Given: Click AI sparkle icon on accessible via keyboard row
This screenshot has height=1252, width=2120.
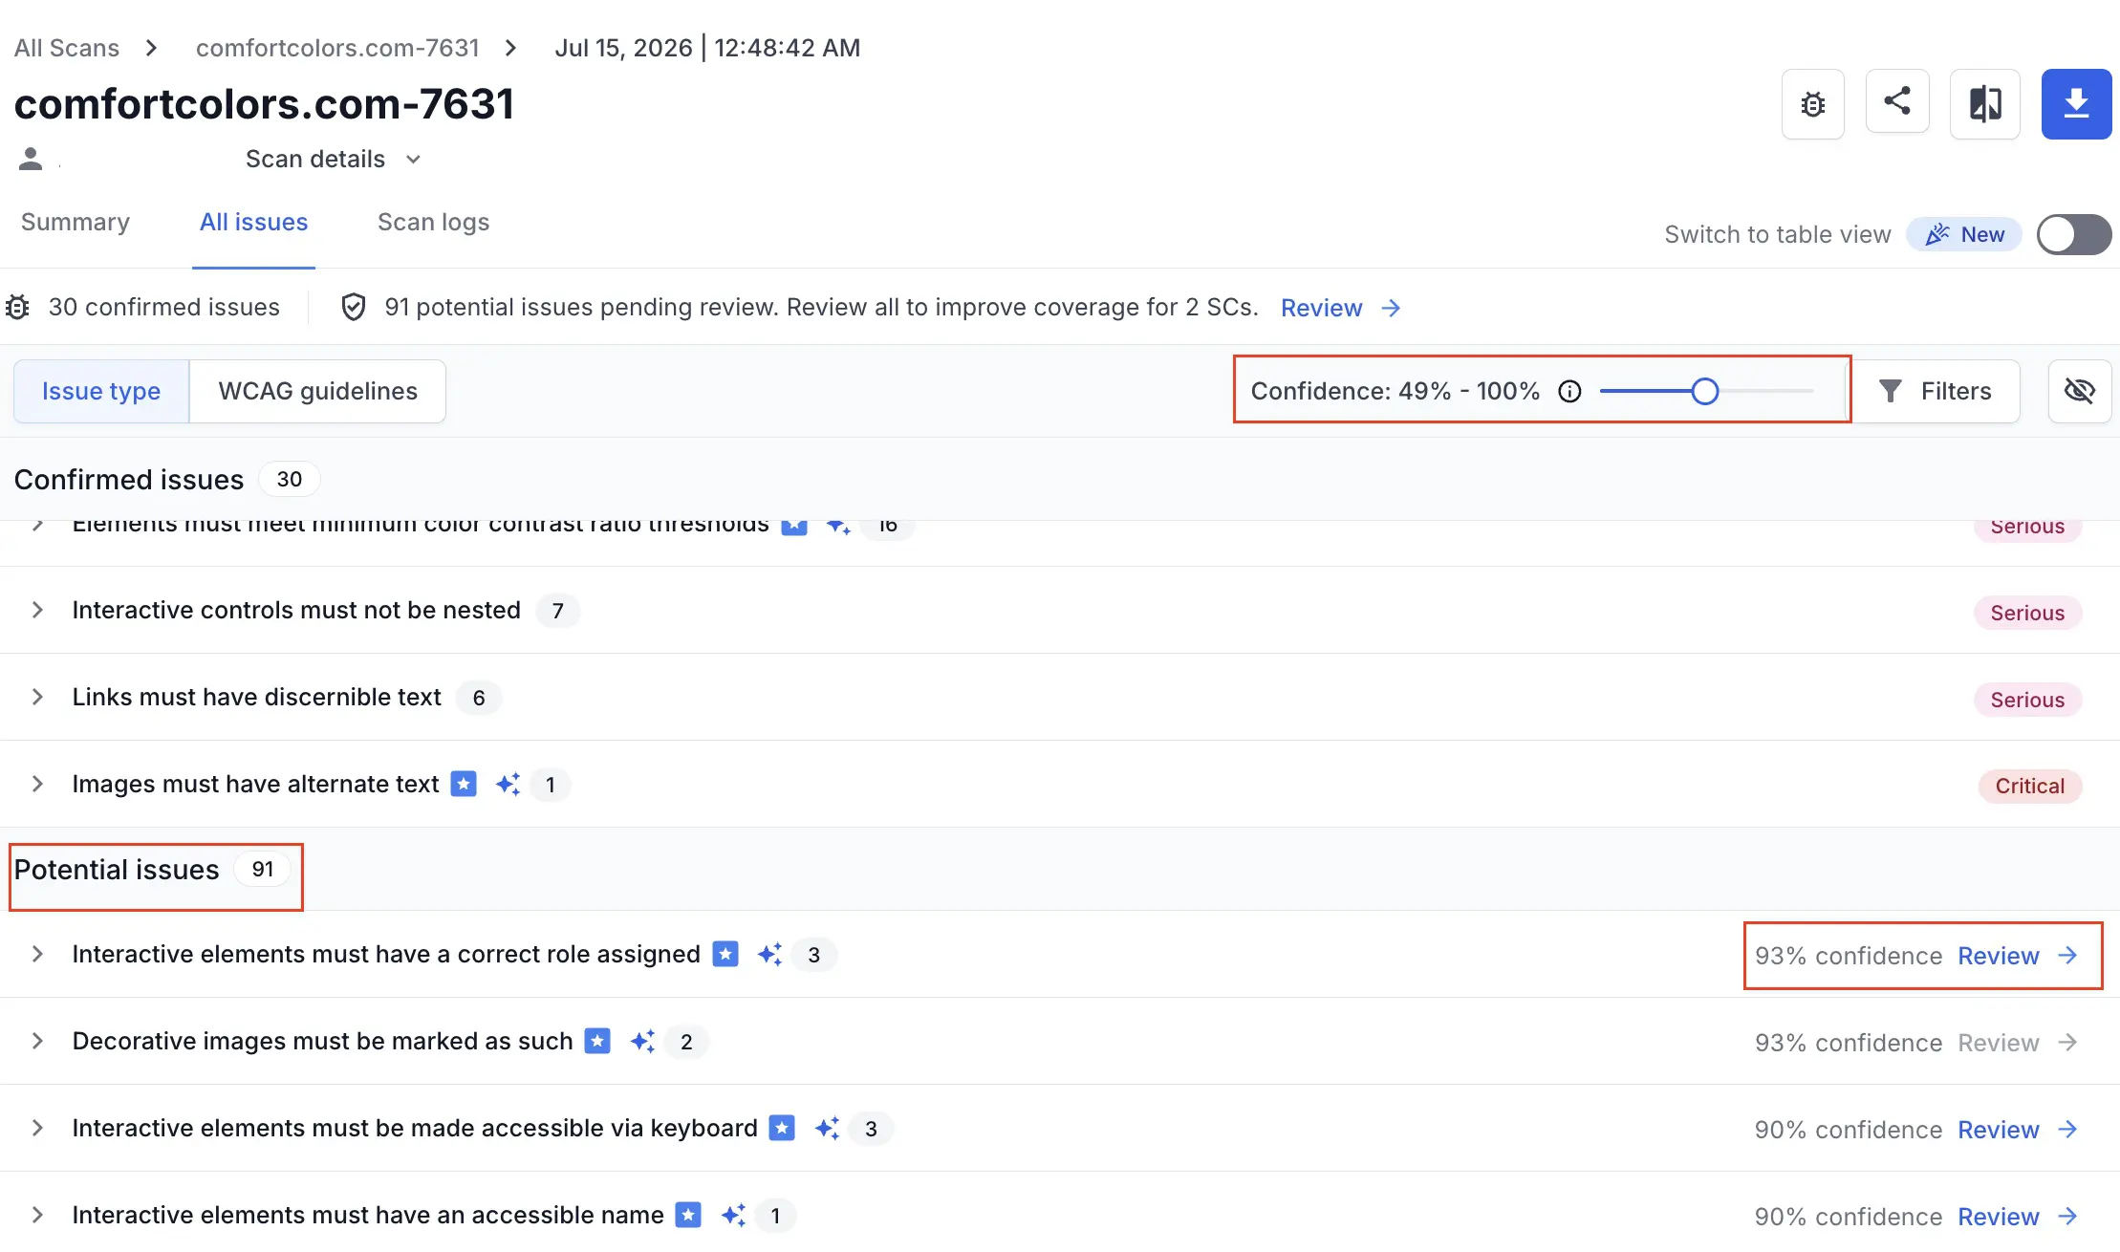Looking at the screenshot, I should [x=827, y=1128].
